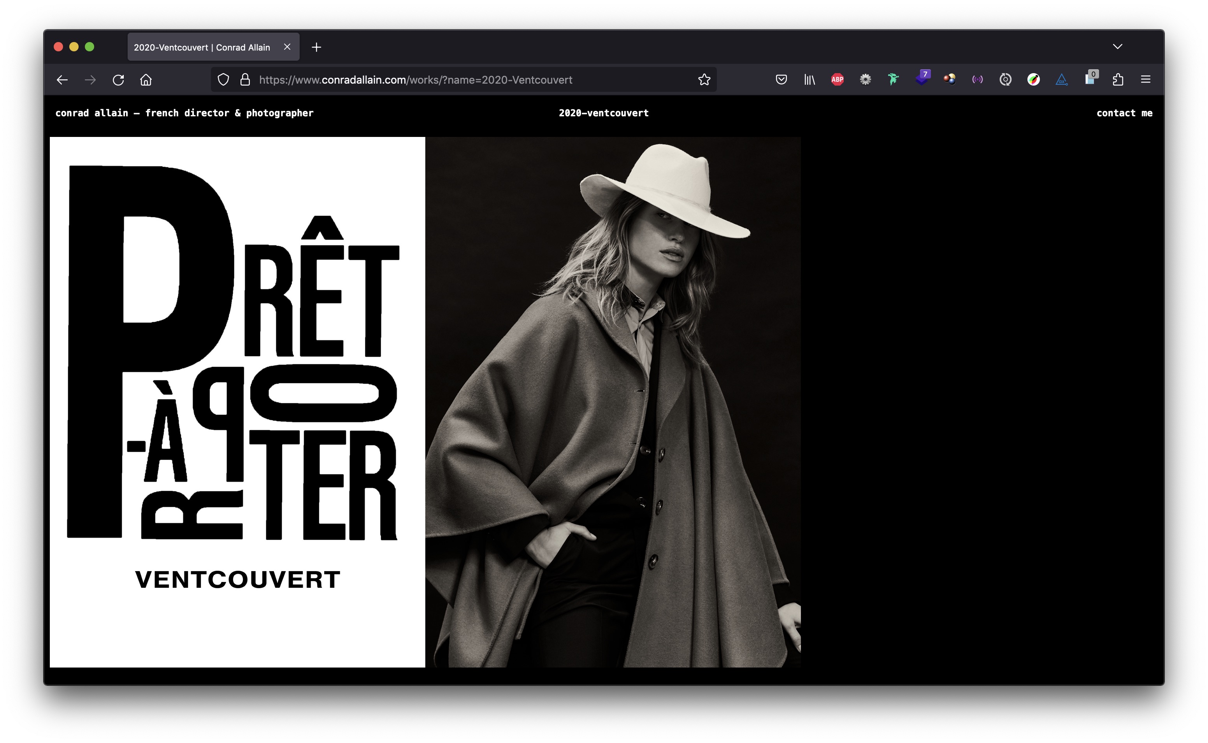The width and height of the screenshot is (1208, 743).
Task: Close the 2020-Ventcouvert tab
Action: point(287,47)
